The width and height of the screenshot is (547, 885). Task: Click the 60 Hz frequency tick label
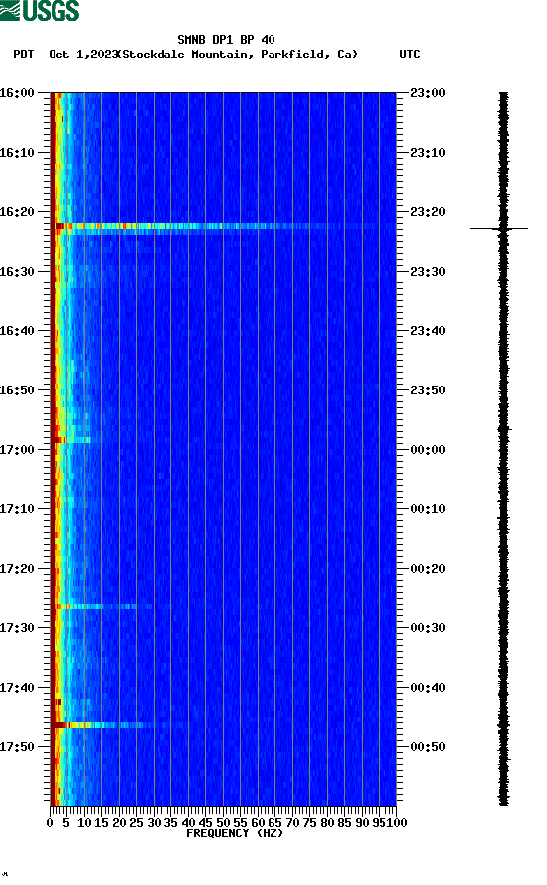(258, 823)
